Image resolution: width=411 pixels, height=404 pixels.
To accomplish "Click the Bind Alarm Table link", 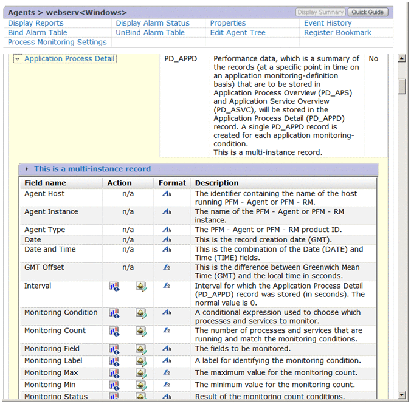I will [x=38, y=33].
